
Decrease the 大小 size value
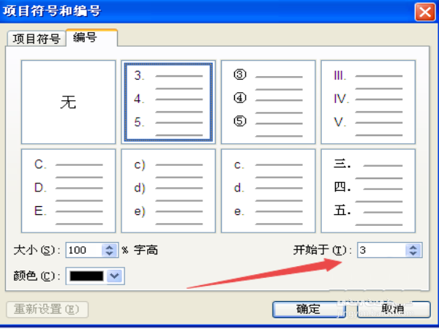coord(110,254)
